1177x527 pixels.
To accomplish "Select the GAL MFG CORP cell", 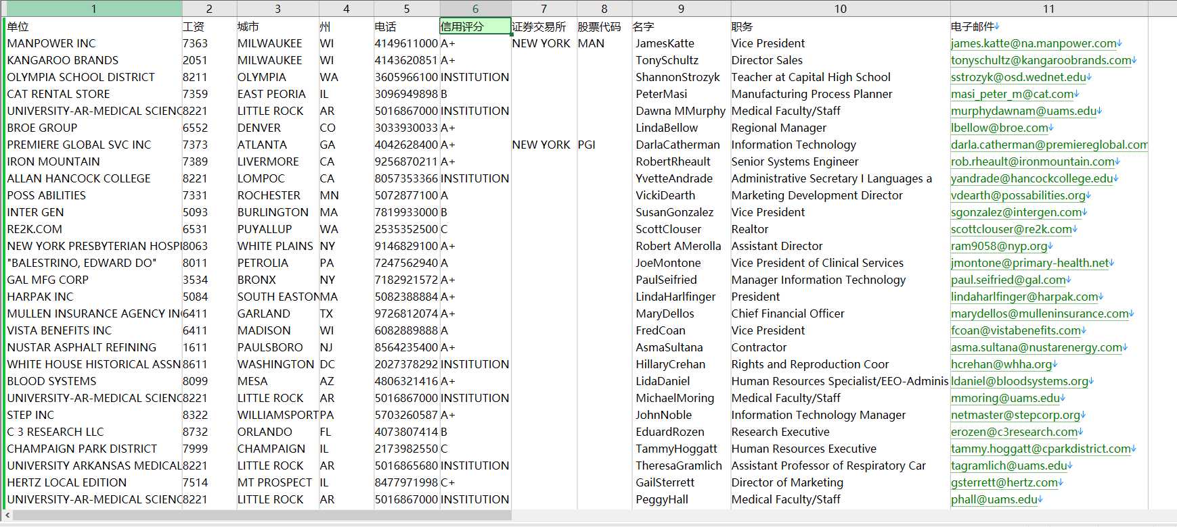I will 93,280.
